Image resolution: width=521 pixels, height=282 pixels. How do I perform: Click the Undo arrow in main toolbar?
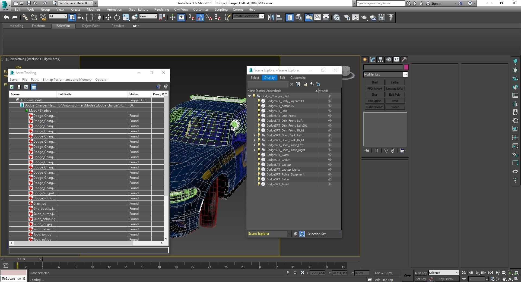coord(6,18)
